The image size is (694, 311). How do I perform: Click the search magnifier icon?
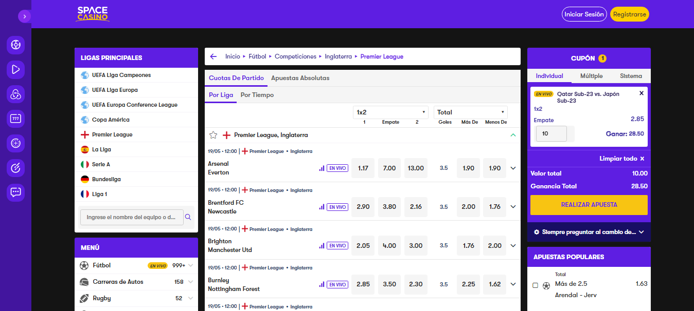point(188,217)
